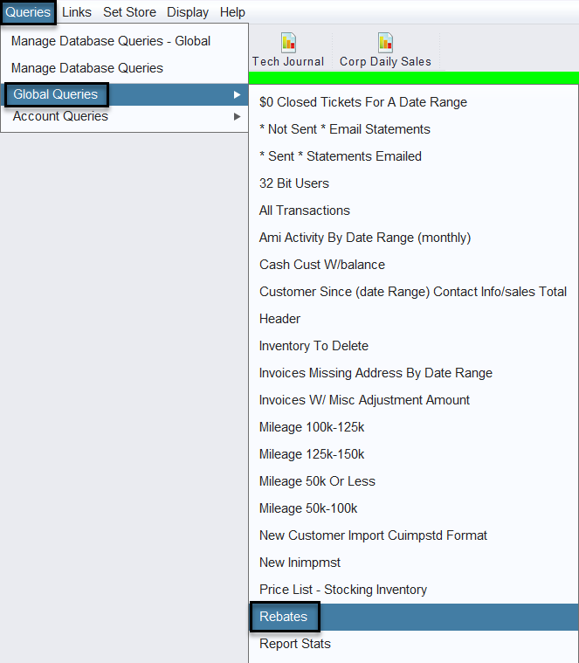Expand the Global Queries submenu arrow

point(237,94)
